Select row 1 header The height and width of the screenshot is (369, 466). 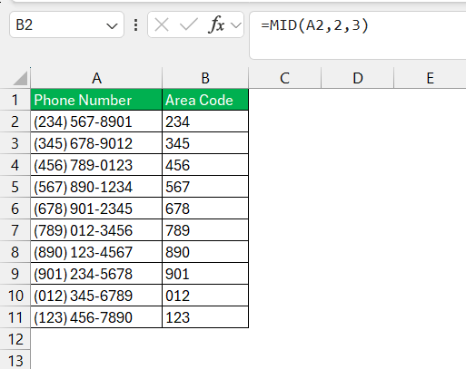tap(15, 100)
